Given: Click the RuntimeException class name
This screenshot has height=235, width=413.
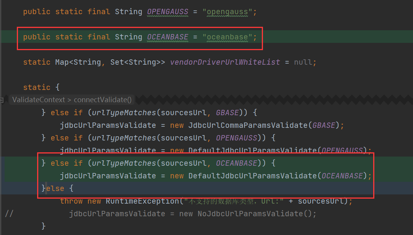Looking at the screenshot, I should pos(142,201).
